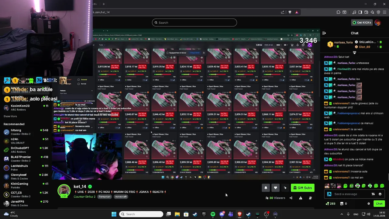Click the blue gavel icon in chat input
The image size is (389, 219).
click(x=329, y=194)
